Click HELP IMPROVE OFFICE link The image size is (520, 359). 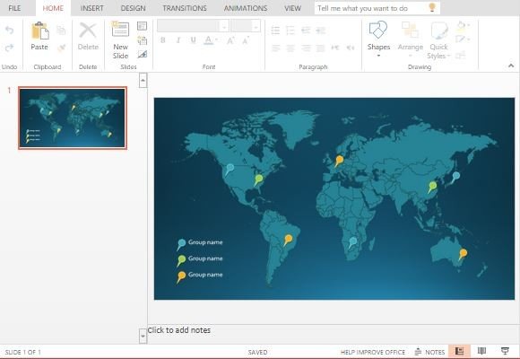pos(373,352)
